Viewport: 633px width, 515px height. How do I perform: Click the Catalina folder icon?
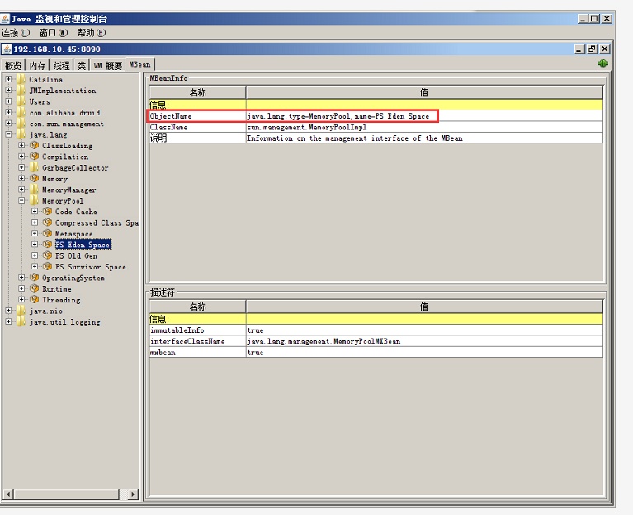(21, 79)
